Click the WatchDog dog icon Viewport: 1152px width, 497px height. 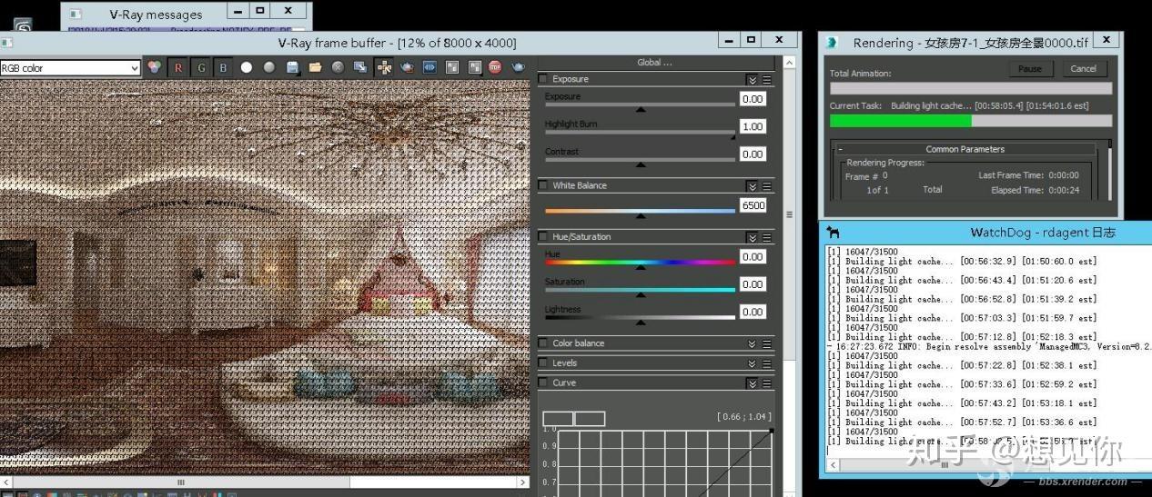tap(834, 233)
